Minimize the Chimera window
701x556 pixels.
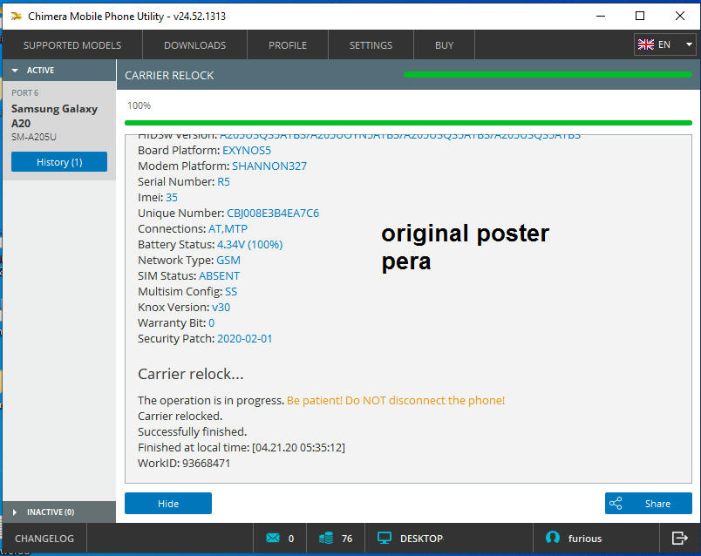[x=601, y=16]
